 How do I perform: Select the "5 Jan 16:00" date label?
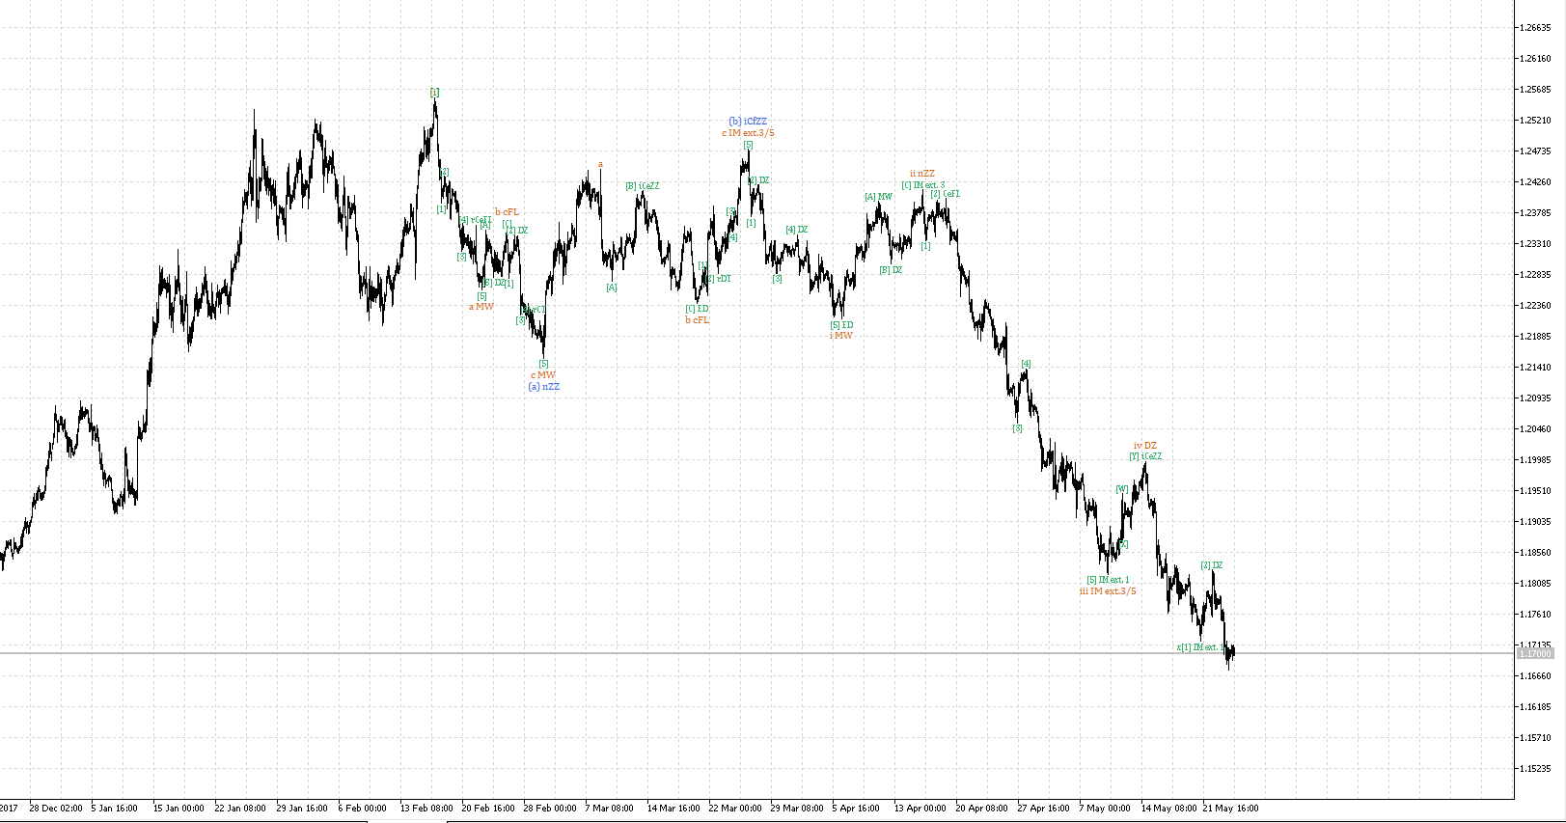(x=115, y=809)
